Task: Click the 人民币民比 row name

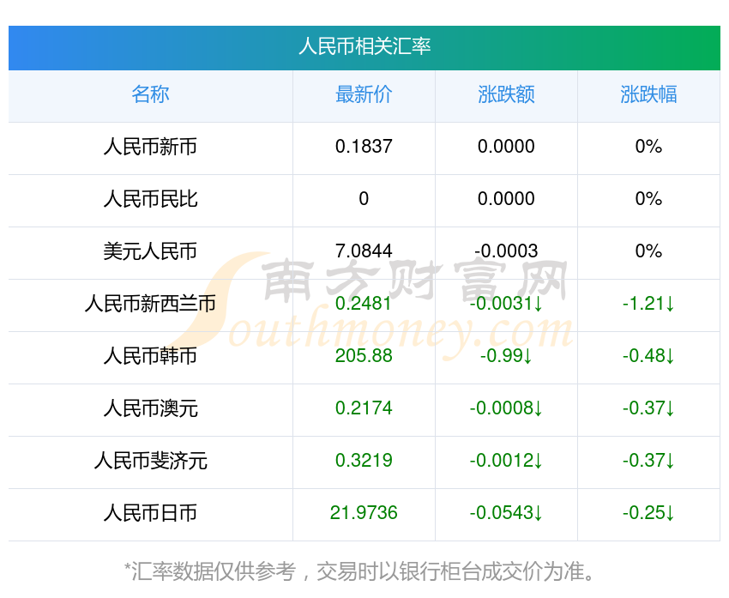Action: (x=150, y=199)
